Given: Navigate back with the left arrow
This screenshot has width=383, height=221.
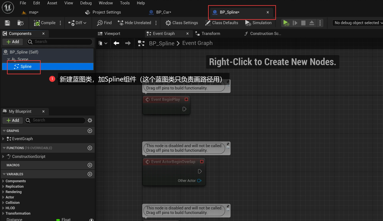Looking at the screenshot, I should pos(116,43).
